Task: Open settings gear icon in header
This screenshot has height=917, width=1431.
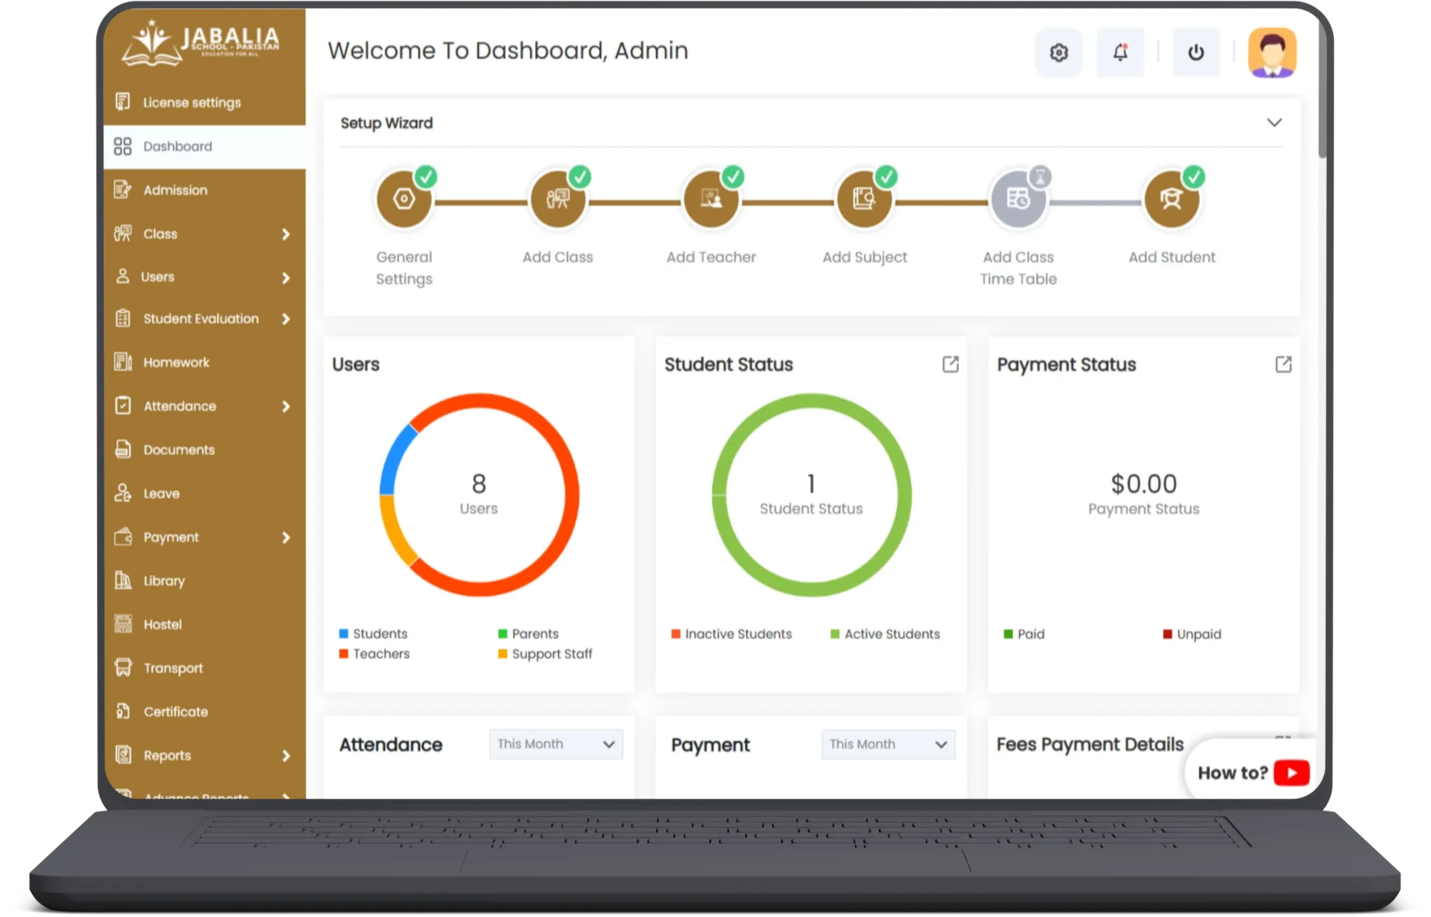Action: tap(1059, 52)
